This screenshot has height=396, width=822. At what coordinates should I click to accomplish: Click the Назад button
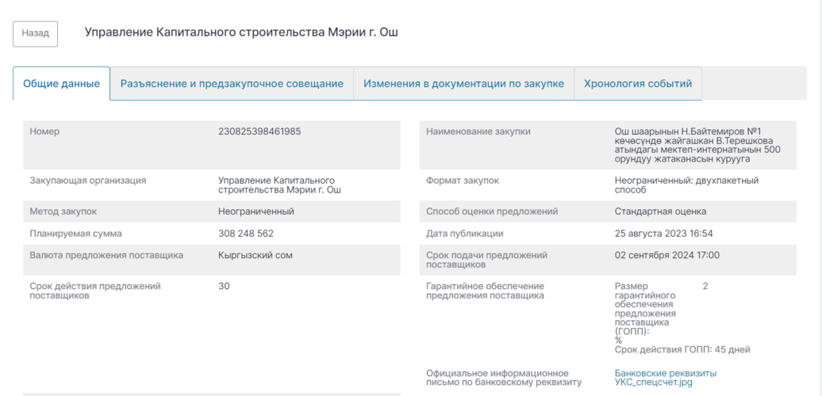click(x=36, y=33)
